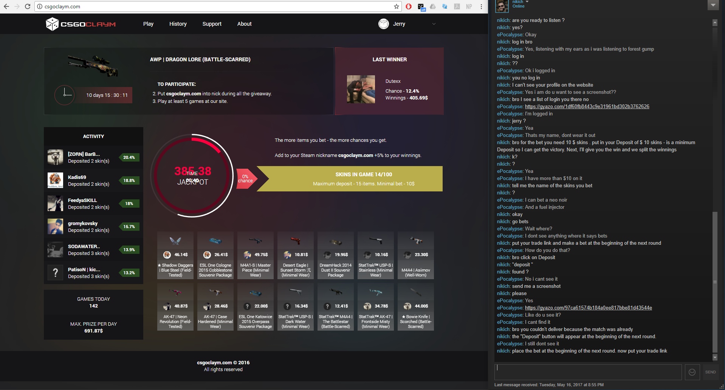The height and width of the screenshot is (390, 725).
Task: Bookmark this page with the star icon
Action: (396, 6)
